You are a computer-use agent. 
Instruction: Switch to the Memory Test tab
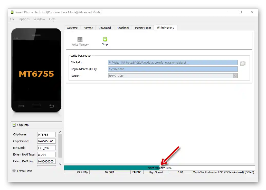(x=143, y=28)
